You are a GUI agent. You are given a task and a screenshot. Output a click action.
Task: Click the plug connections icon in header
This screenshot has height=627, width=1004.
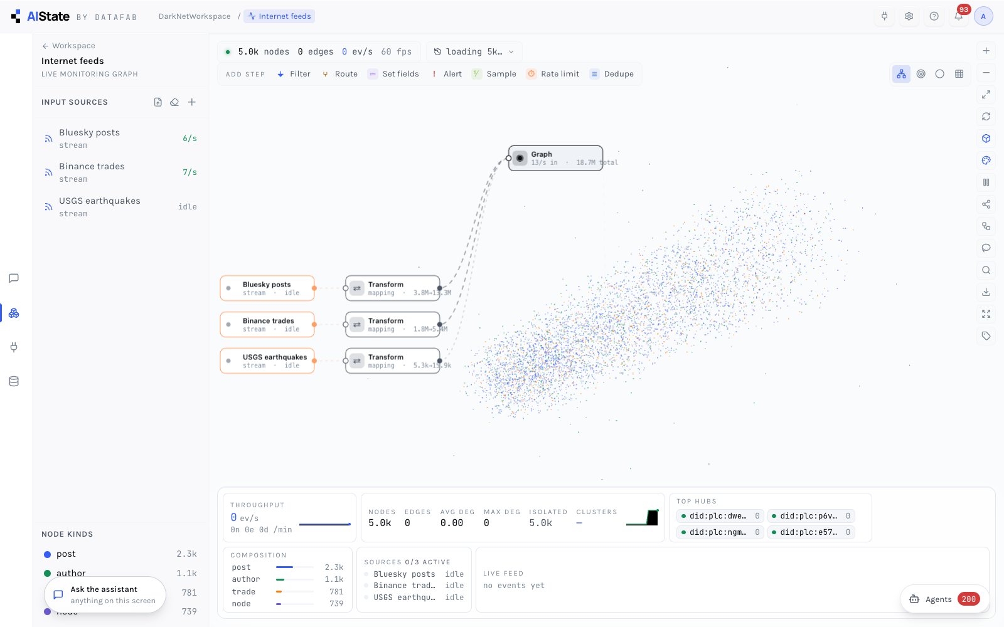(x=884, y=16)
